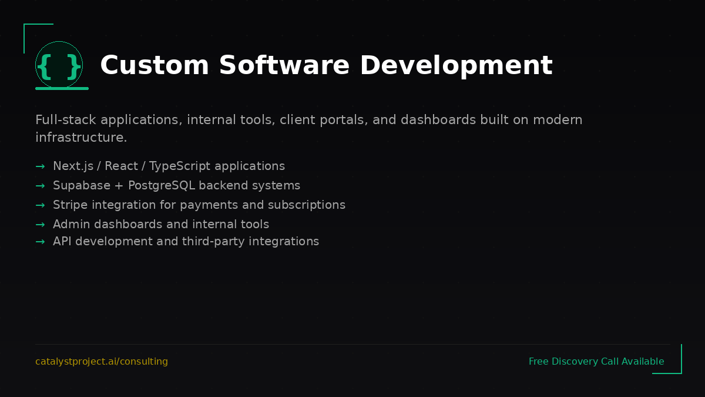The width and height of the screenshot is (705, 397).
Task: Open the catalystproject.ai/consulting link
Action: 102,362
